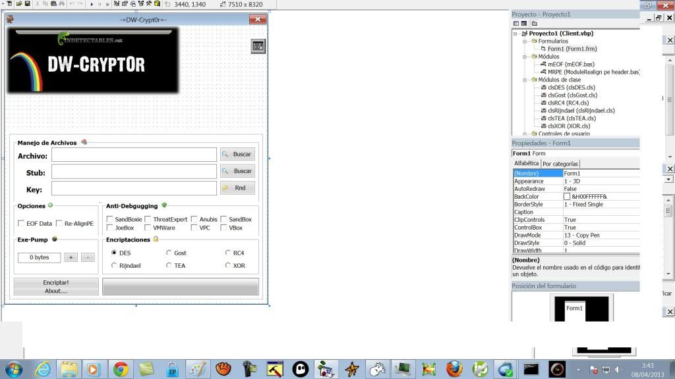The image size is (675, 379).
Task: Click View Code icon in Project panel
Action: tap(516, 24)
